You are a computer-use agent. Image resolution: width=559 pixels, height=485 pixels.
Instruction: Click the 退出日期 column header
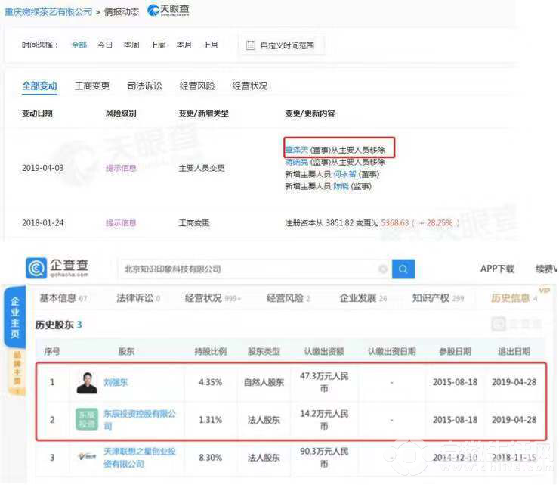coord(514,351)
